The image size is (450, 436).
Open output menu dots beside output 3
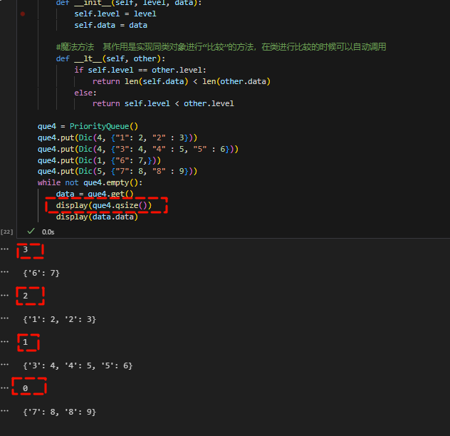[4, 249]
